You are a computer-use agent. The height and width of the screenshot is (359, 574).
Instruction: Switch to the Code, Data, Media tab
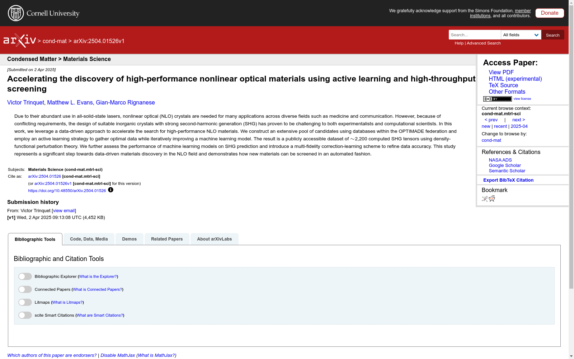pyautogui.click(x=89, y=239)
